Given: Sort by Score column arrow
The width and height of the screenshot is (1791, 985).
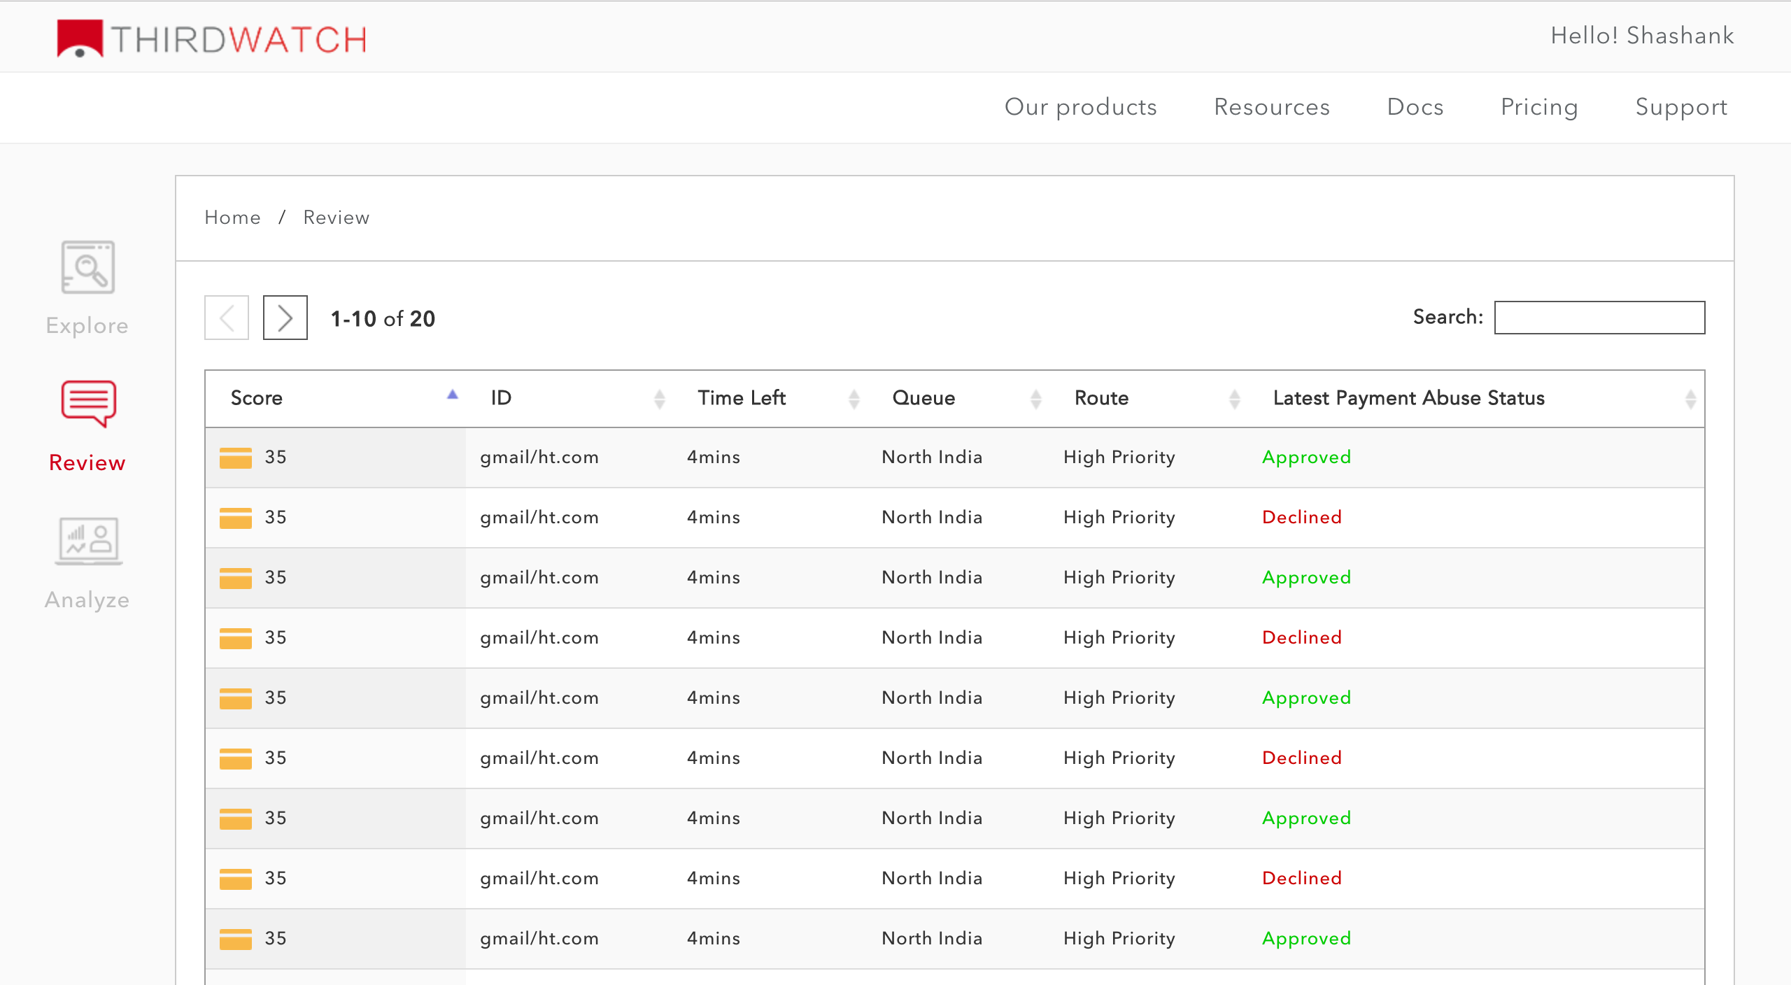Looking at the screenshot, I should point(453,396).
